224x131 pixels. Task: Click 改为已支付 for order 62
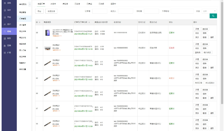coord(209,83)
